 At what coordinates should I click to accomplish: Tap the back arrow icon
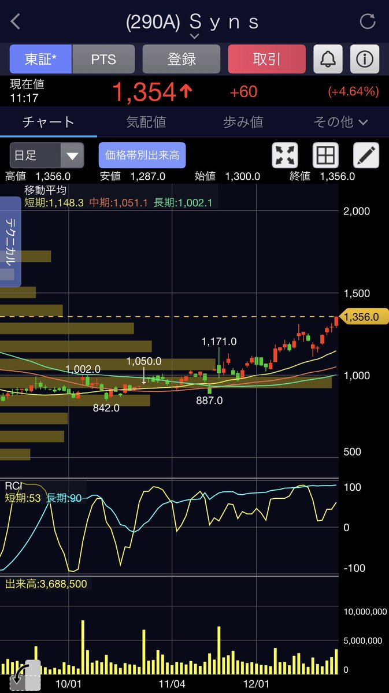click(16, 21)
